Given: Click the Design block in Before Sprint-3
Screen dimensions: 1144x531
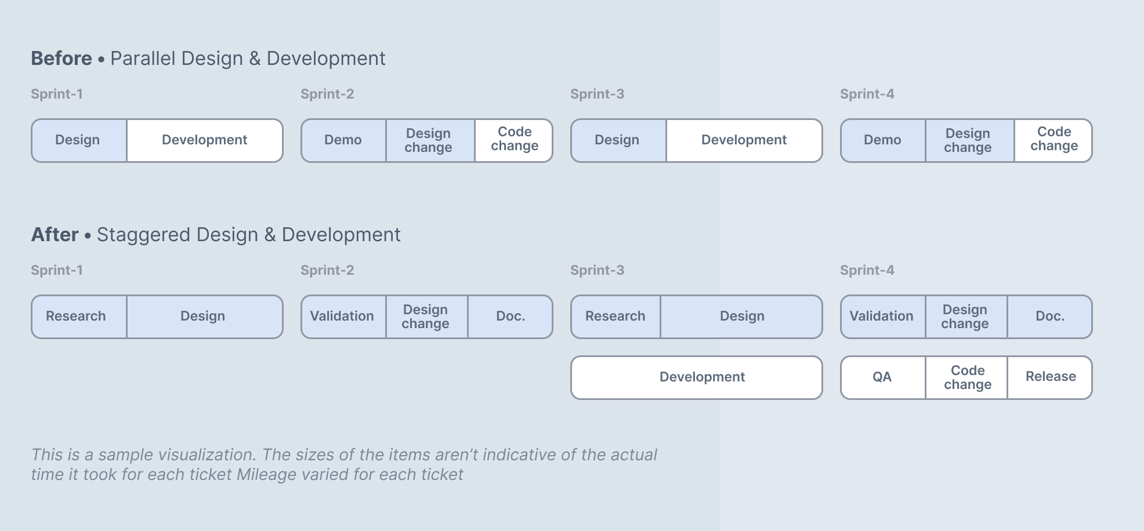Looking at the screenshot, I should pyautogui.click(x=618, y=140).
